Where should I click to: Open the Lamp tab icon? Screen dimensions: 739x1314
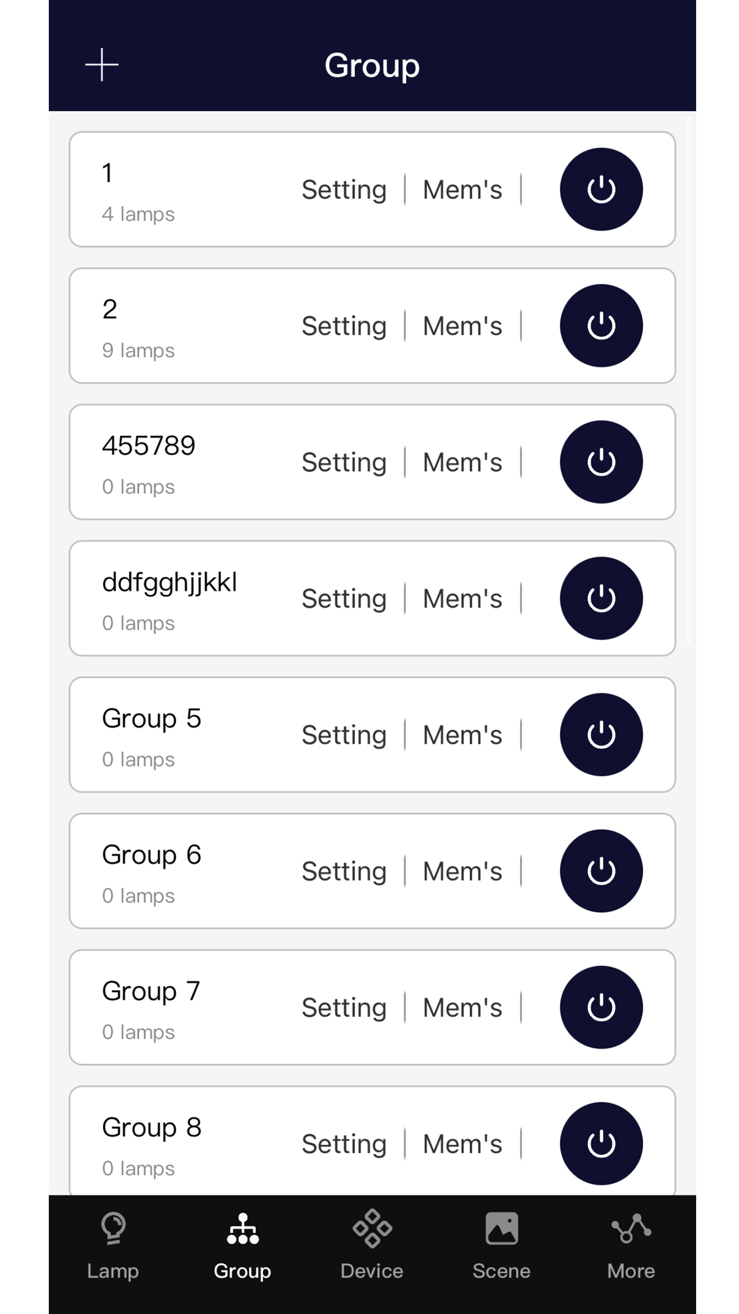coord(112,1229)
